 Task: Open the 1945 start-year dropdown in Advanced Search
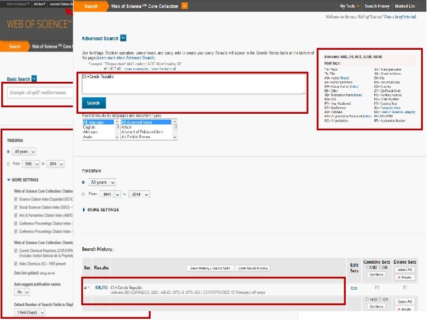coord(110,194)
